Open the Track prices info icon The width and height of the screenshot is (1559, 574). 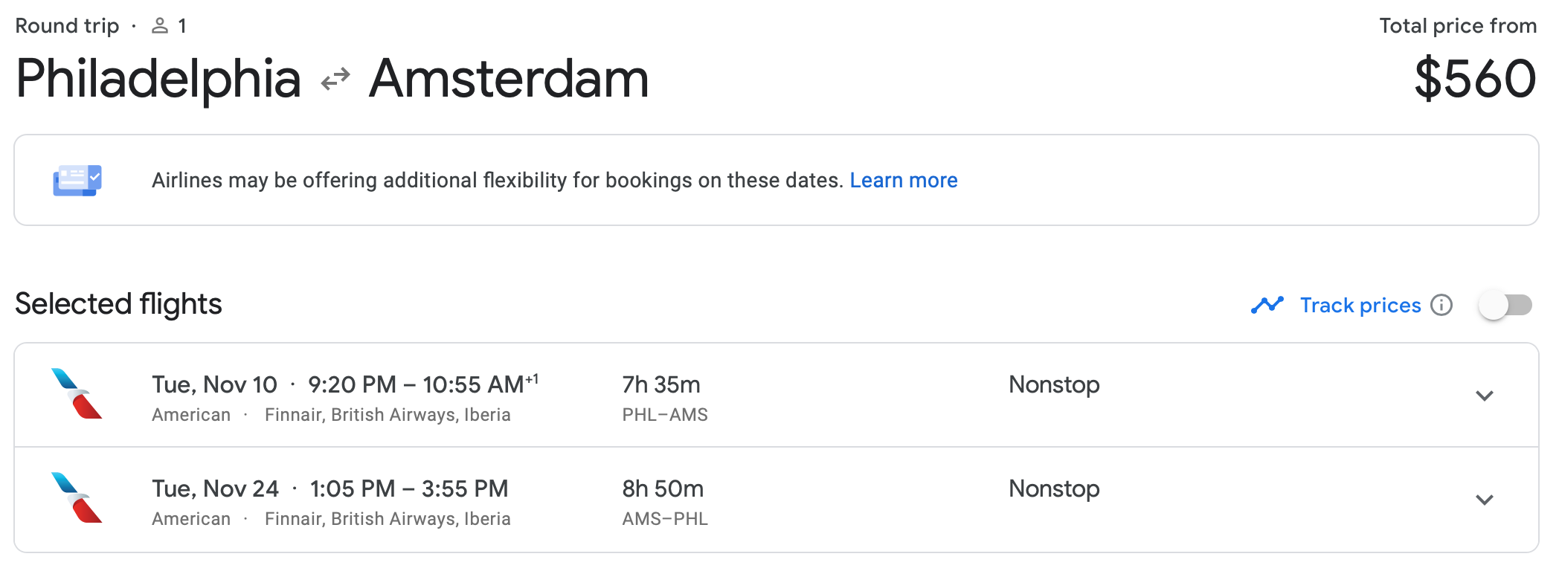1441,305
